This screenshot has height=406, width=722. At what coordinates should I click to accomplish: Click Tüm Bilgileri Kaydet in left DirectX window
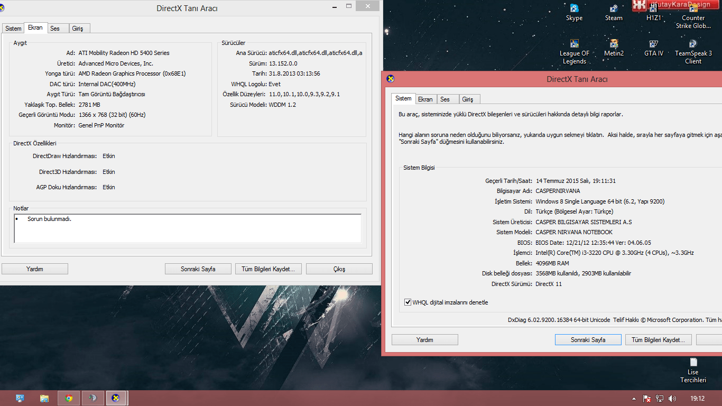[x=269, y=269]
